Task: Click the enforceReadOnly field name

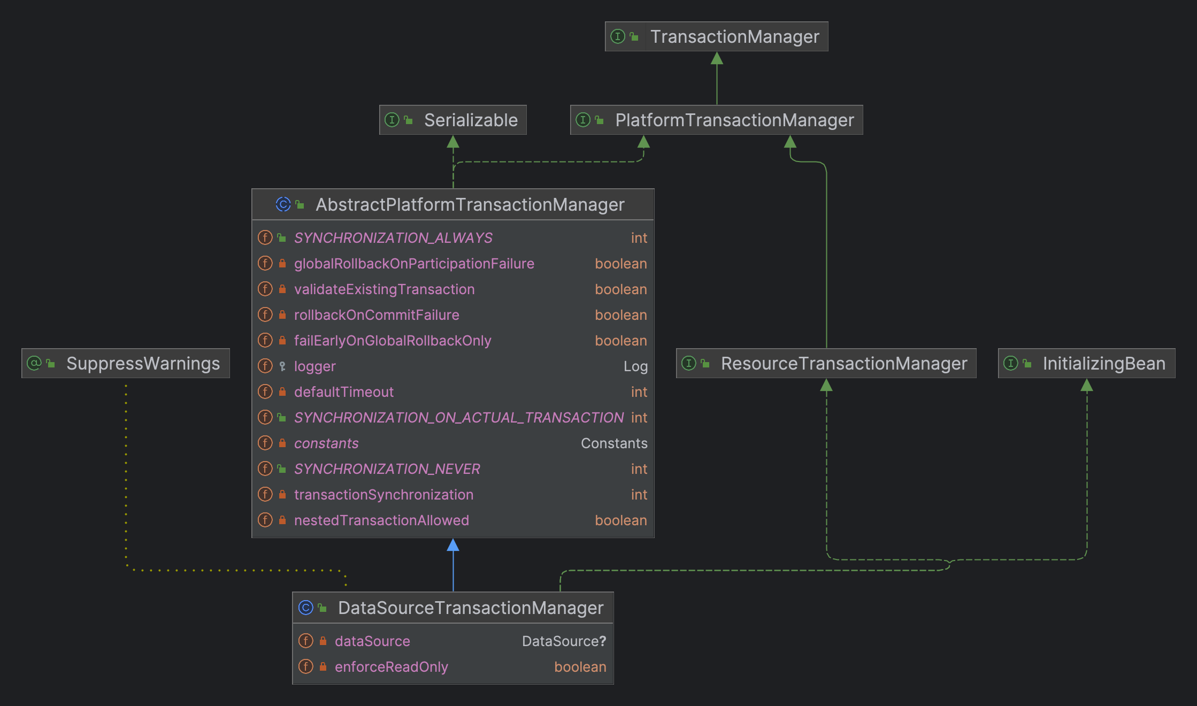Action: pyautogui.click(x=391, y=666)
